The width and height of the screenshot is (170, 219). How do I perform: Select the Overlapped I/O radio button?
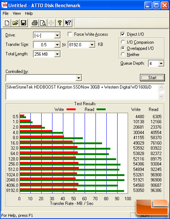coord(123,48)
